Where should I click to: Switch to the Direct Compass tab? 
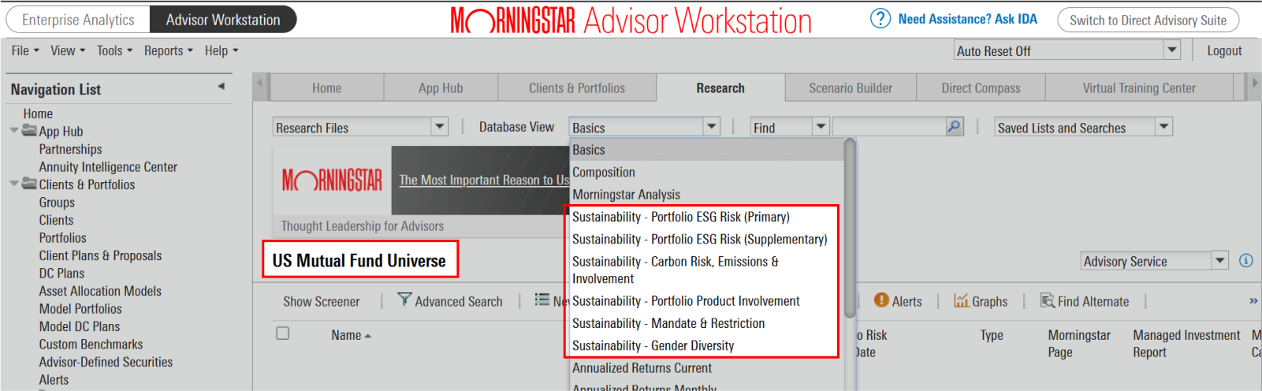[981, 88]
